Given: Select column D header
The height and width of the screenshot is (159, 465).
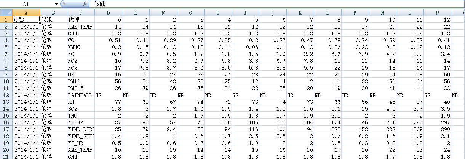Looking at the screenshot, I should click(108, 13).
